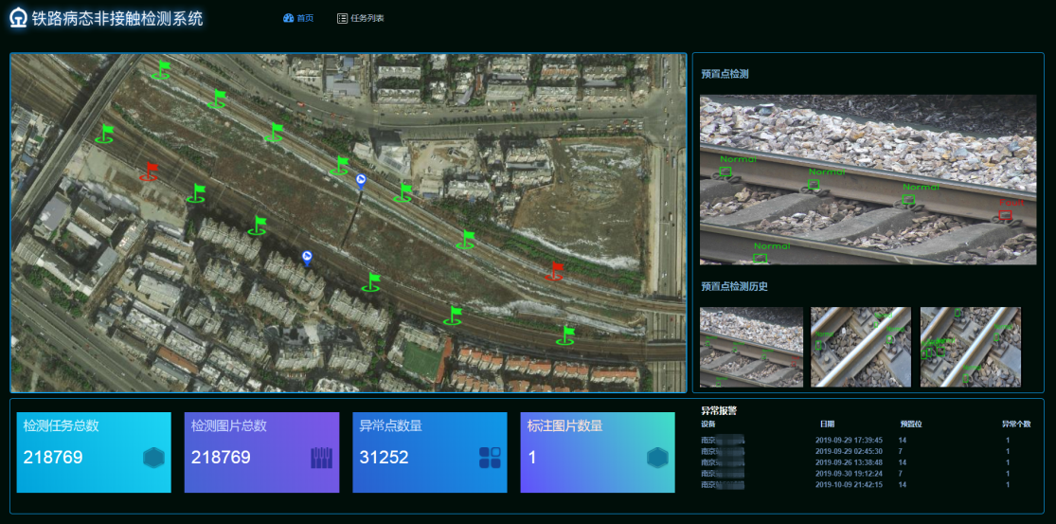This screenshot has height=524, width=1056.
Task: Click the hexagon icon in 检测任务总数 card
Action: tap(153, 458)
